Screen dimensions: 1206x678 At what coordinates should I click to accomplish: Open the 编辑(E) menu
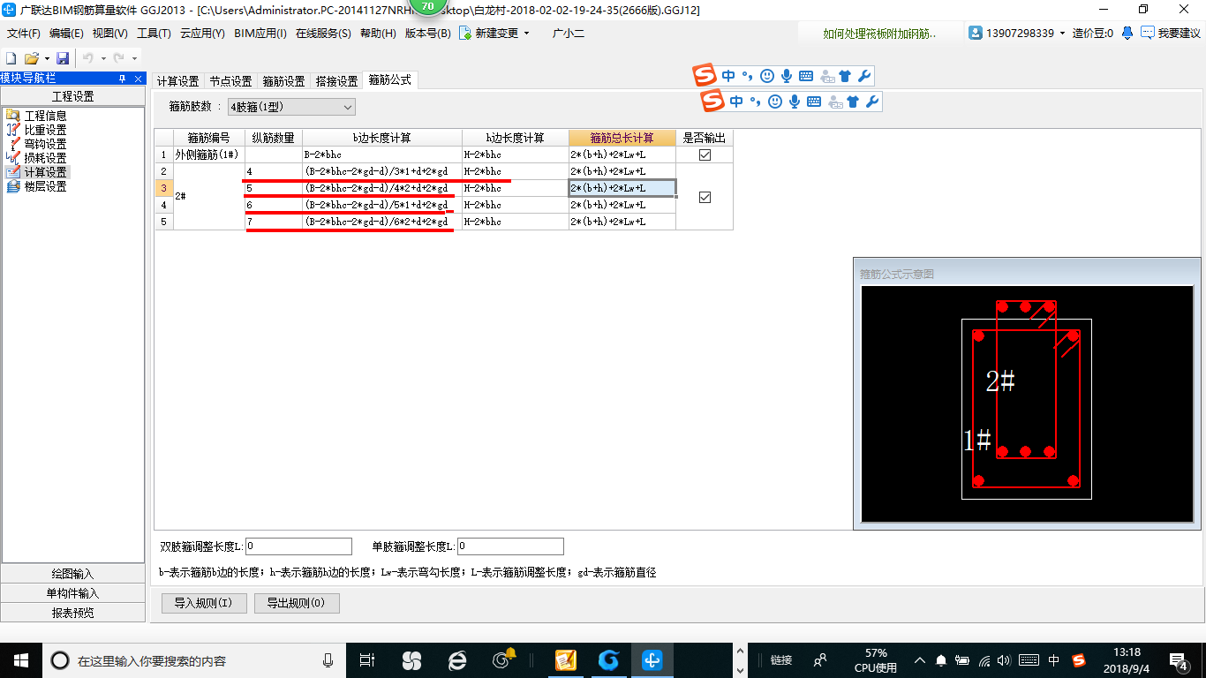tap(66, 34)
